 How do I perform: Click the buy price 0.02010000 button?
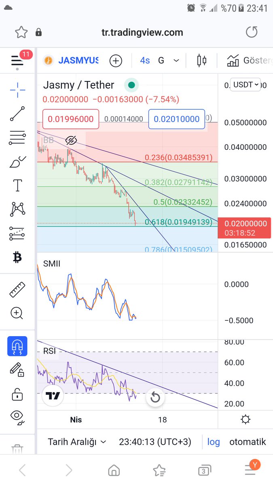point(177,119)
